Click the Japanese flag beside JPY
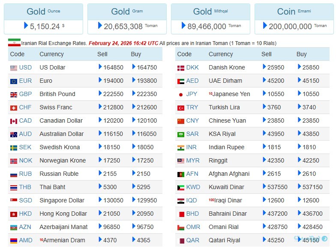Image resolution: width=336 pixels, height=250 pixels. pos(181,94)
